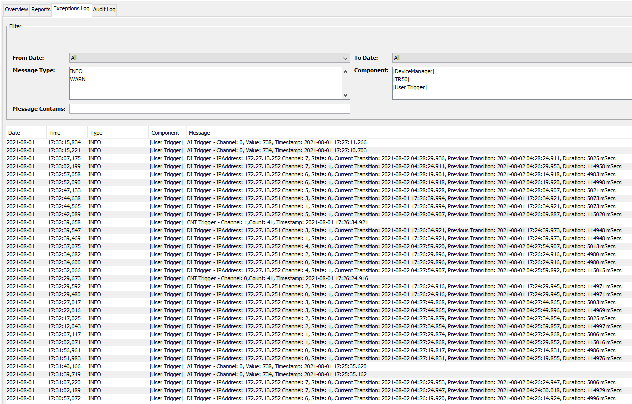Select the Exceptions Log tab
The height and width of the screenshot is (404, 632).
pyautogui.click(x=71, y=9)
